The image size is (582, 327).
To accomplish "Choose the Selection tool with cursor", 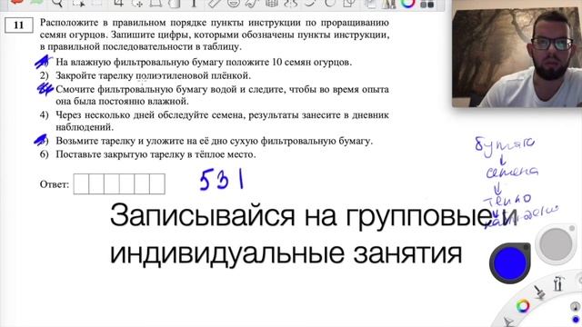I will click(79, 4).
